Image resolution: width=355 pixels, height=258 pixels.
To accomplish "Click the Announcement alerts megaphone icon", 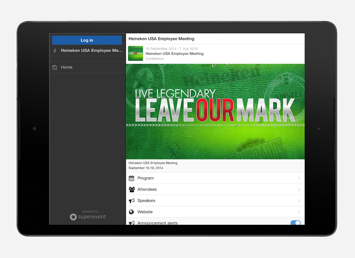I will click(x=132, y=223).
